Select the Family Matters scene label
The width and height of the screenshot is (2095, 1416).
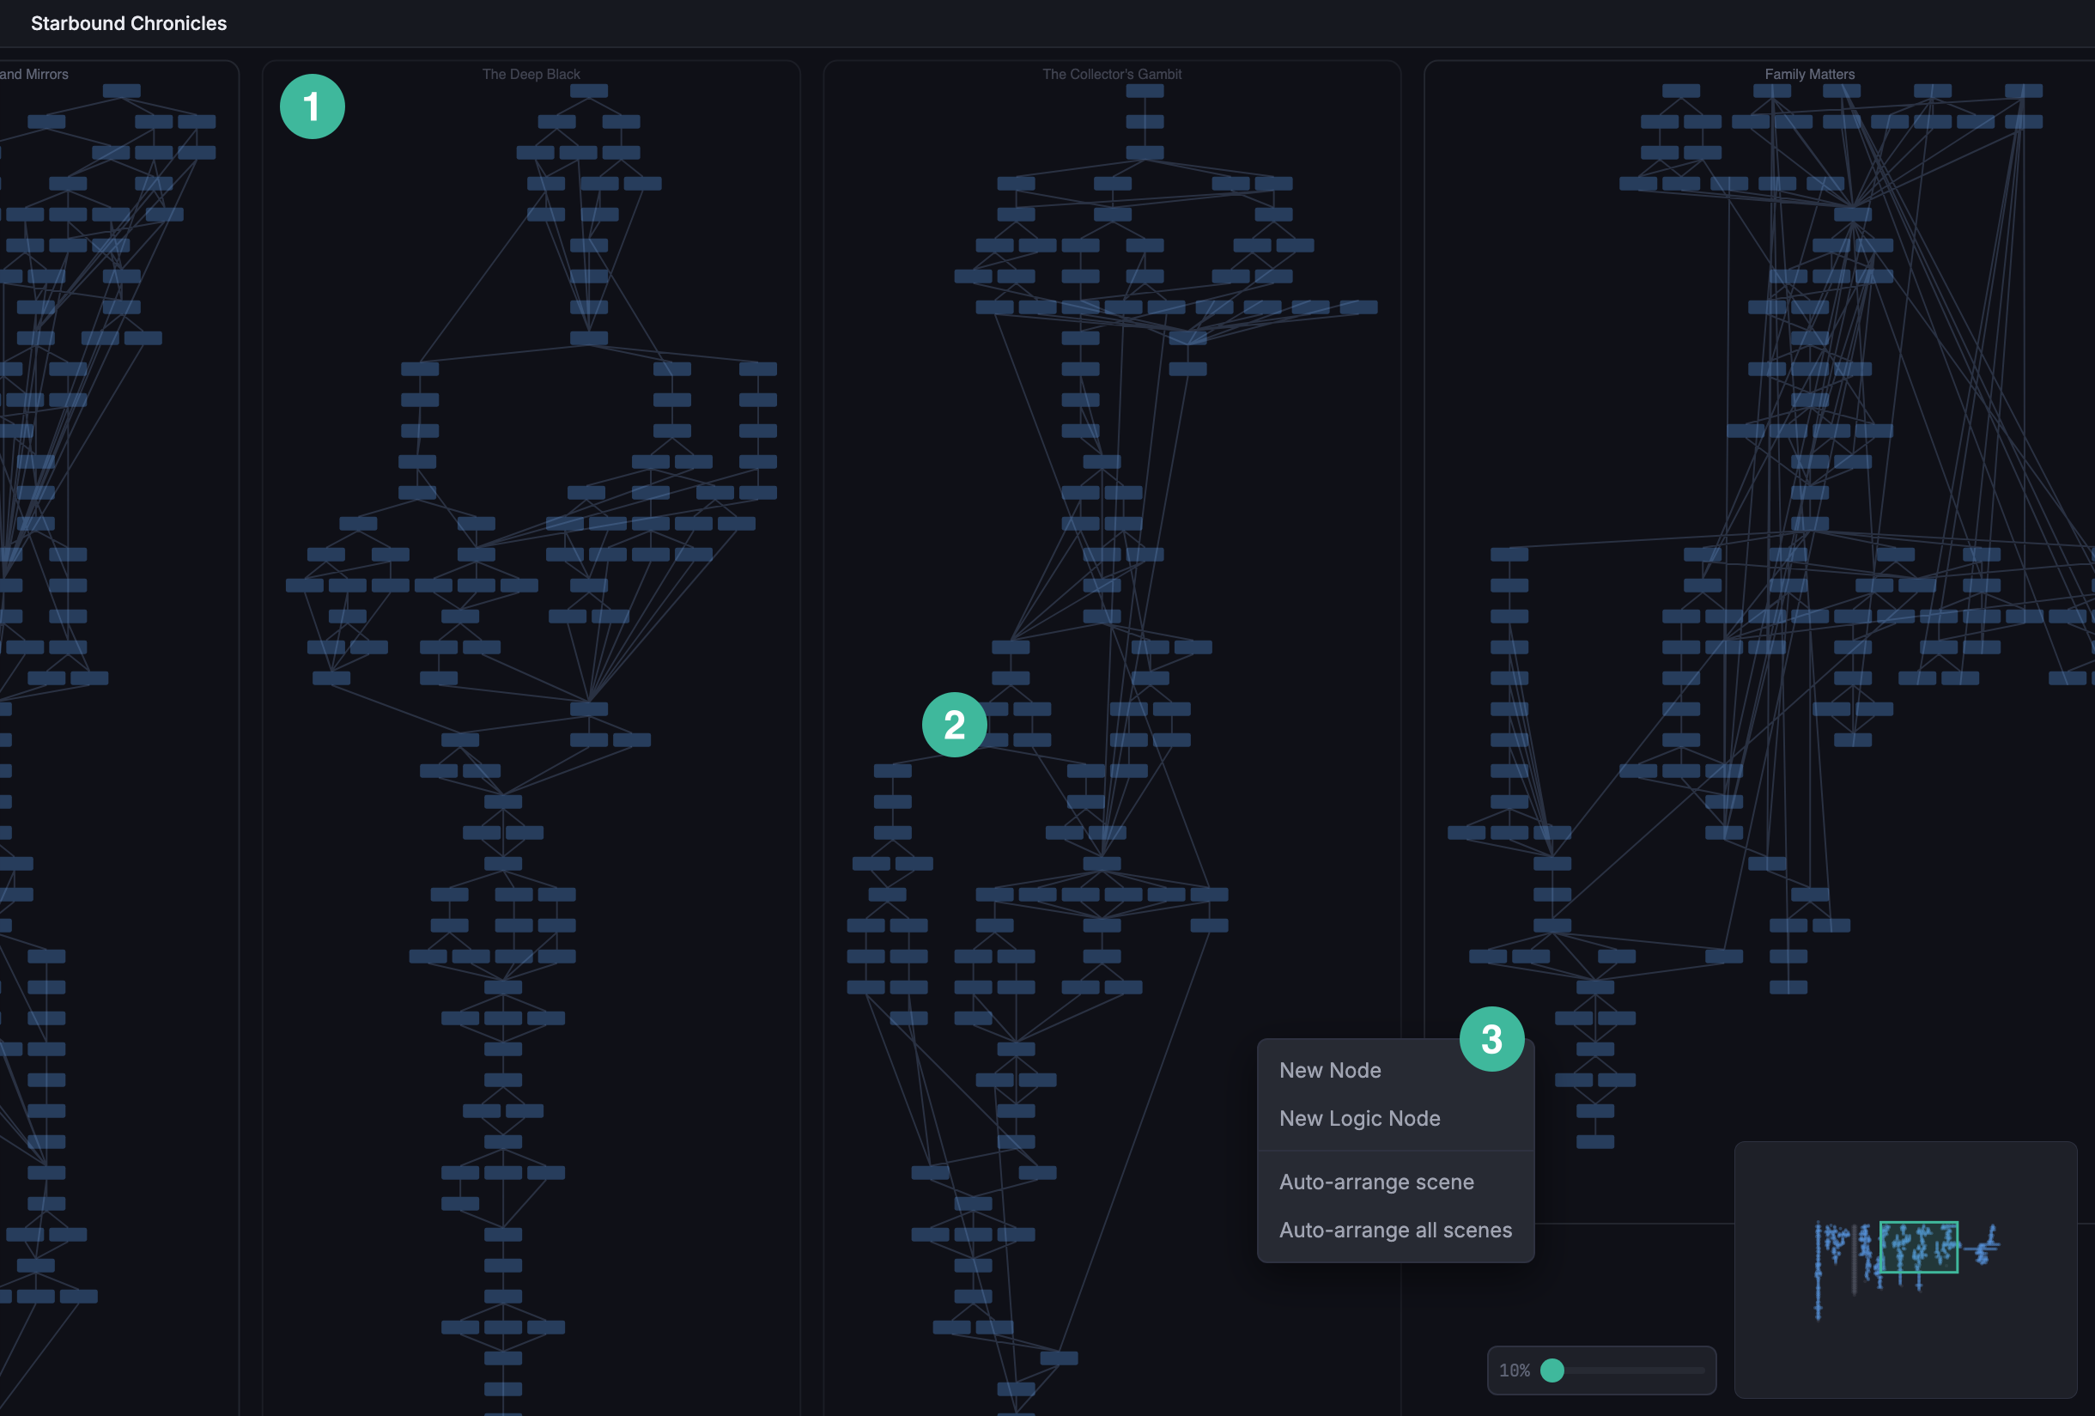click(x=1809, y=74)
